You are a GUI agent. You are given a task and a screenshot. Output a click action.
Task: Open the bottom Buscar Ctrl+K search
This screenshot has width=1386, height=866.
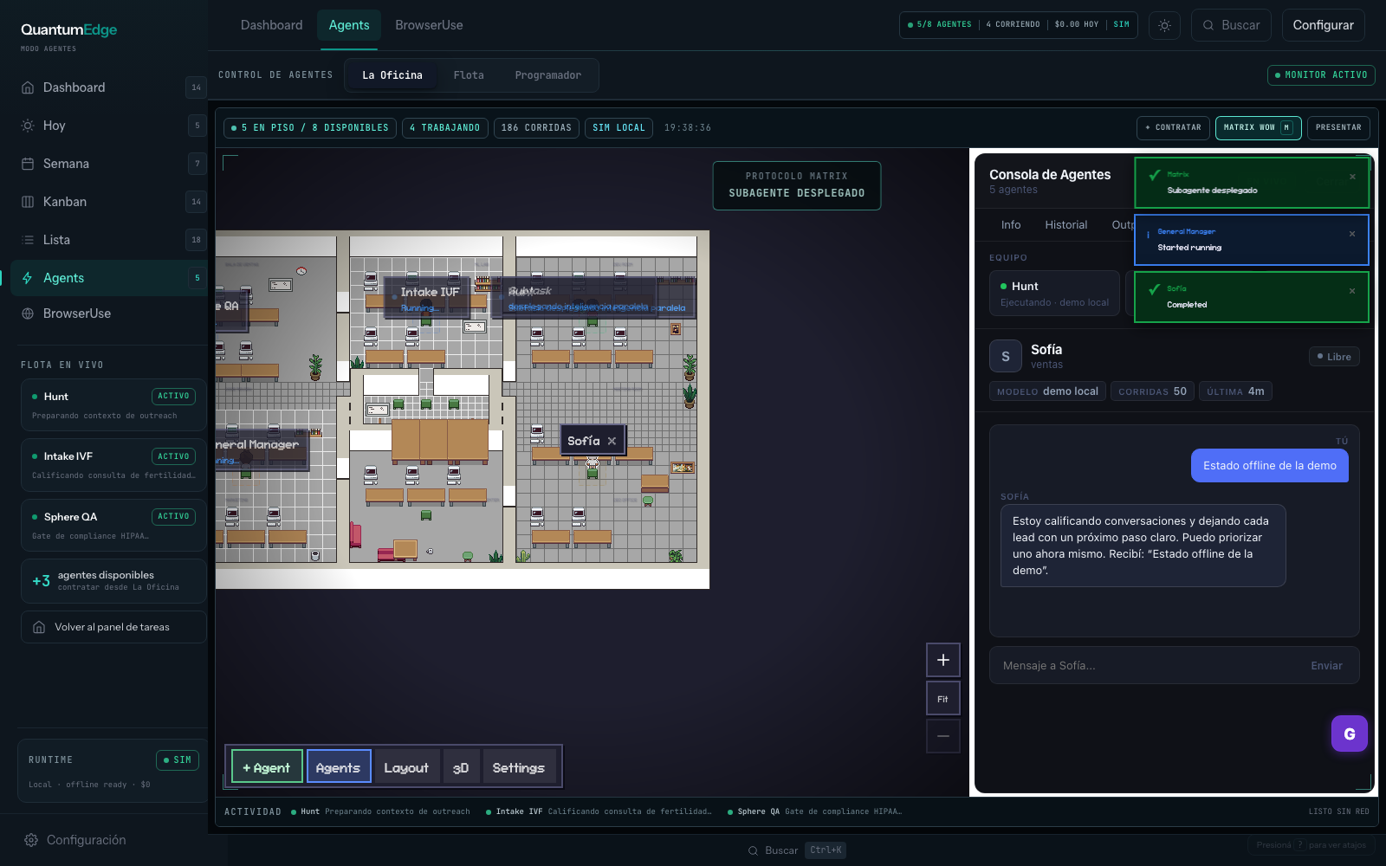pos(797,850)
